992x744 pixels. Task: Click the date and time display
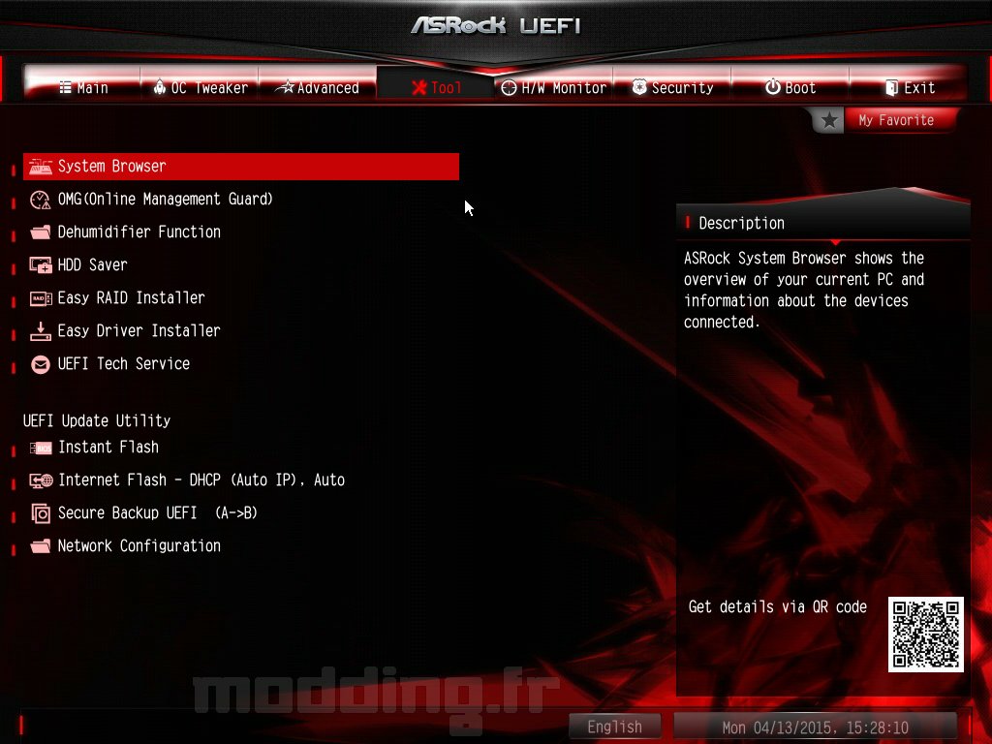pos(816,728)
